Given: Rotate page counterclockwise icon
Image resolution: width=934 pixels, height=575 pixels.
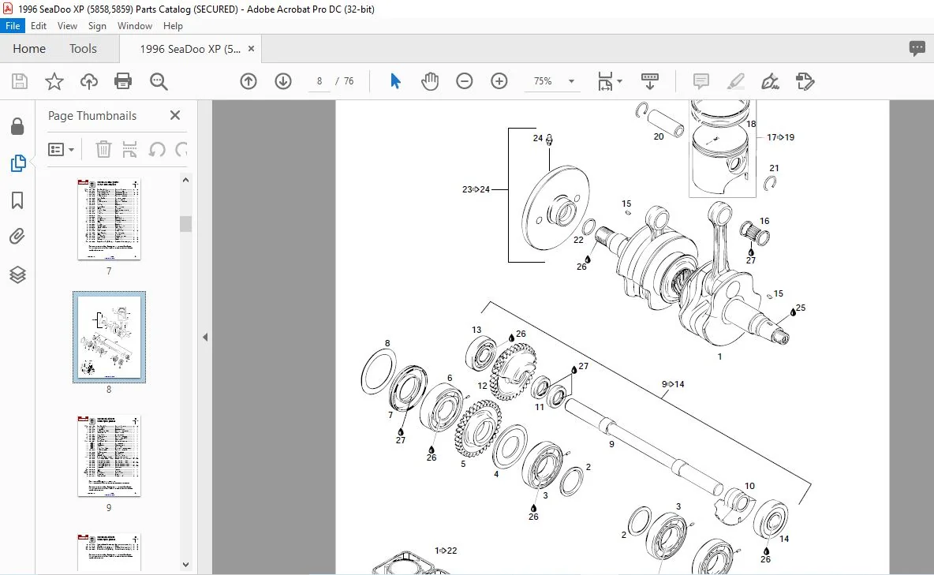Looking at the screenshot, I should [157, 149].
